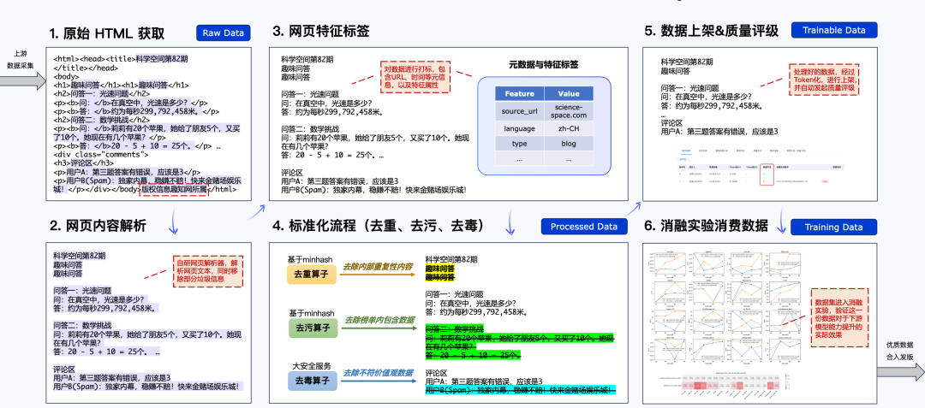Click the <h2>问答二：数学挑战</h2> HTML line

(x=101, y=120)
